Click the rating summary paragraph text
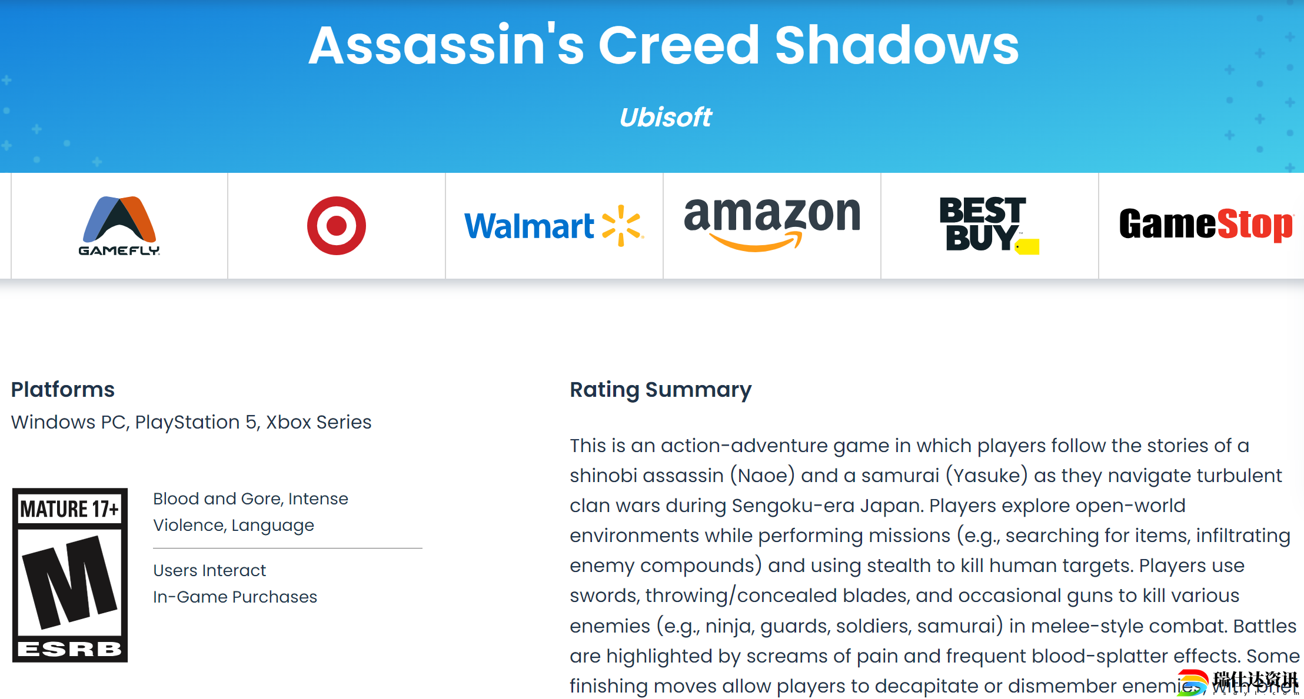Viewport: 1304px width, 699px height. tap(934, 566)
